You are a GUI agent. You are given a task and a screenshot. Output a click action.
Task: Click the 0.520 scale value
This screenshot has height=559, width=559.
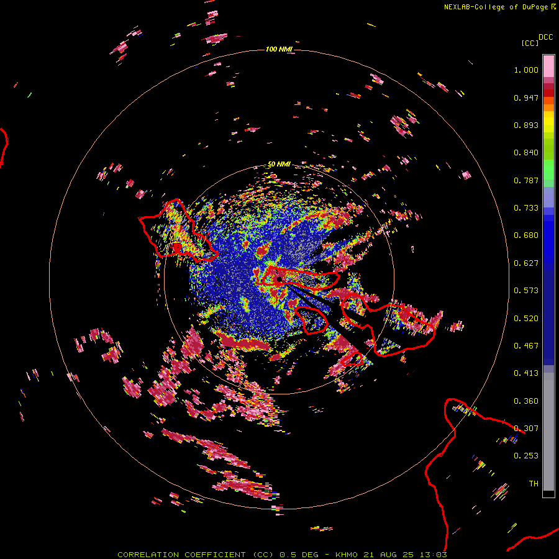click(x=526, y=319)
